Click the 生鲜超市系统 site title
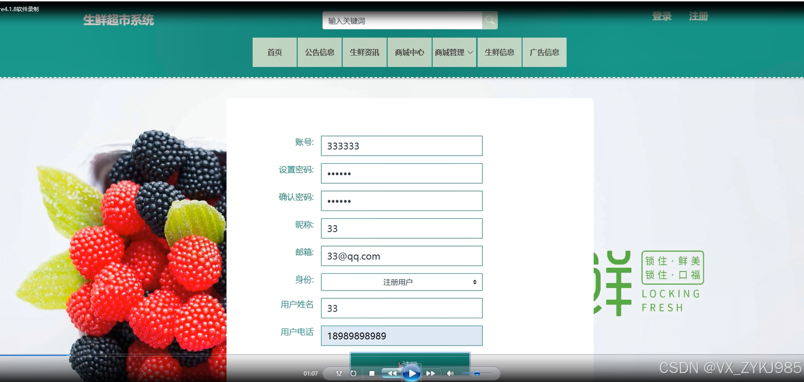This screenshot has width=804, height=382. 118,20
